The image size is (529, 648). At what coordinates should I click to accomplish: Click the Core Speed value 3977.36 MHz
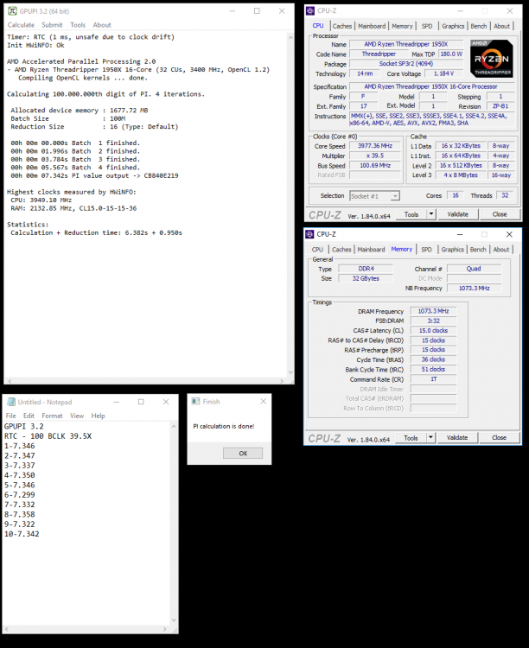(x=375, y=146)
